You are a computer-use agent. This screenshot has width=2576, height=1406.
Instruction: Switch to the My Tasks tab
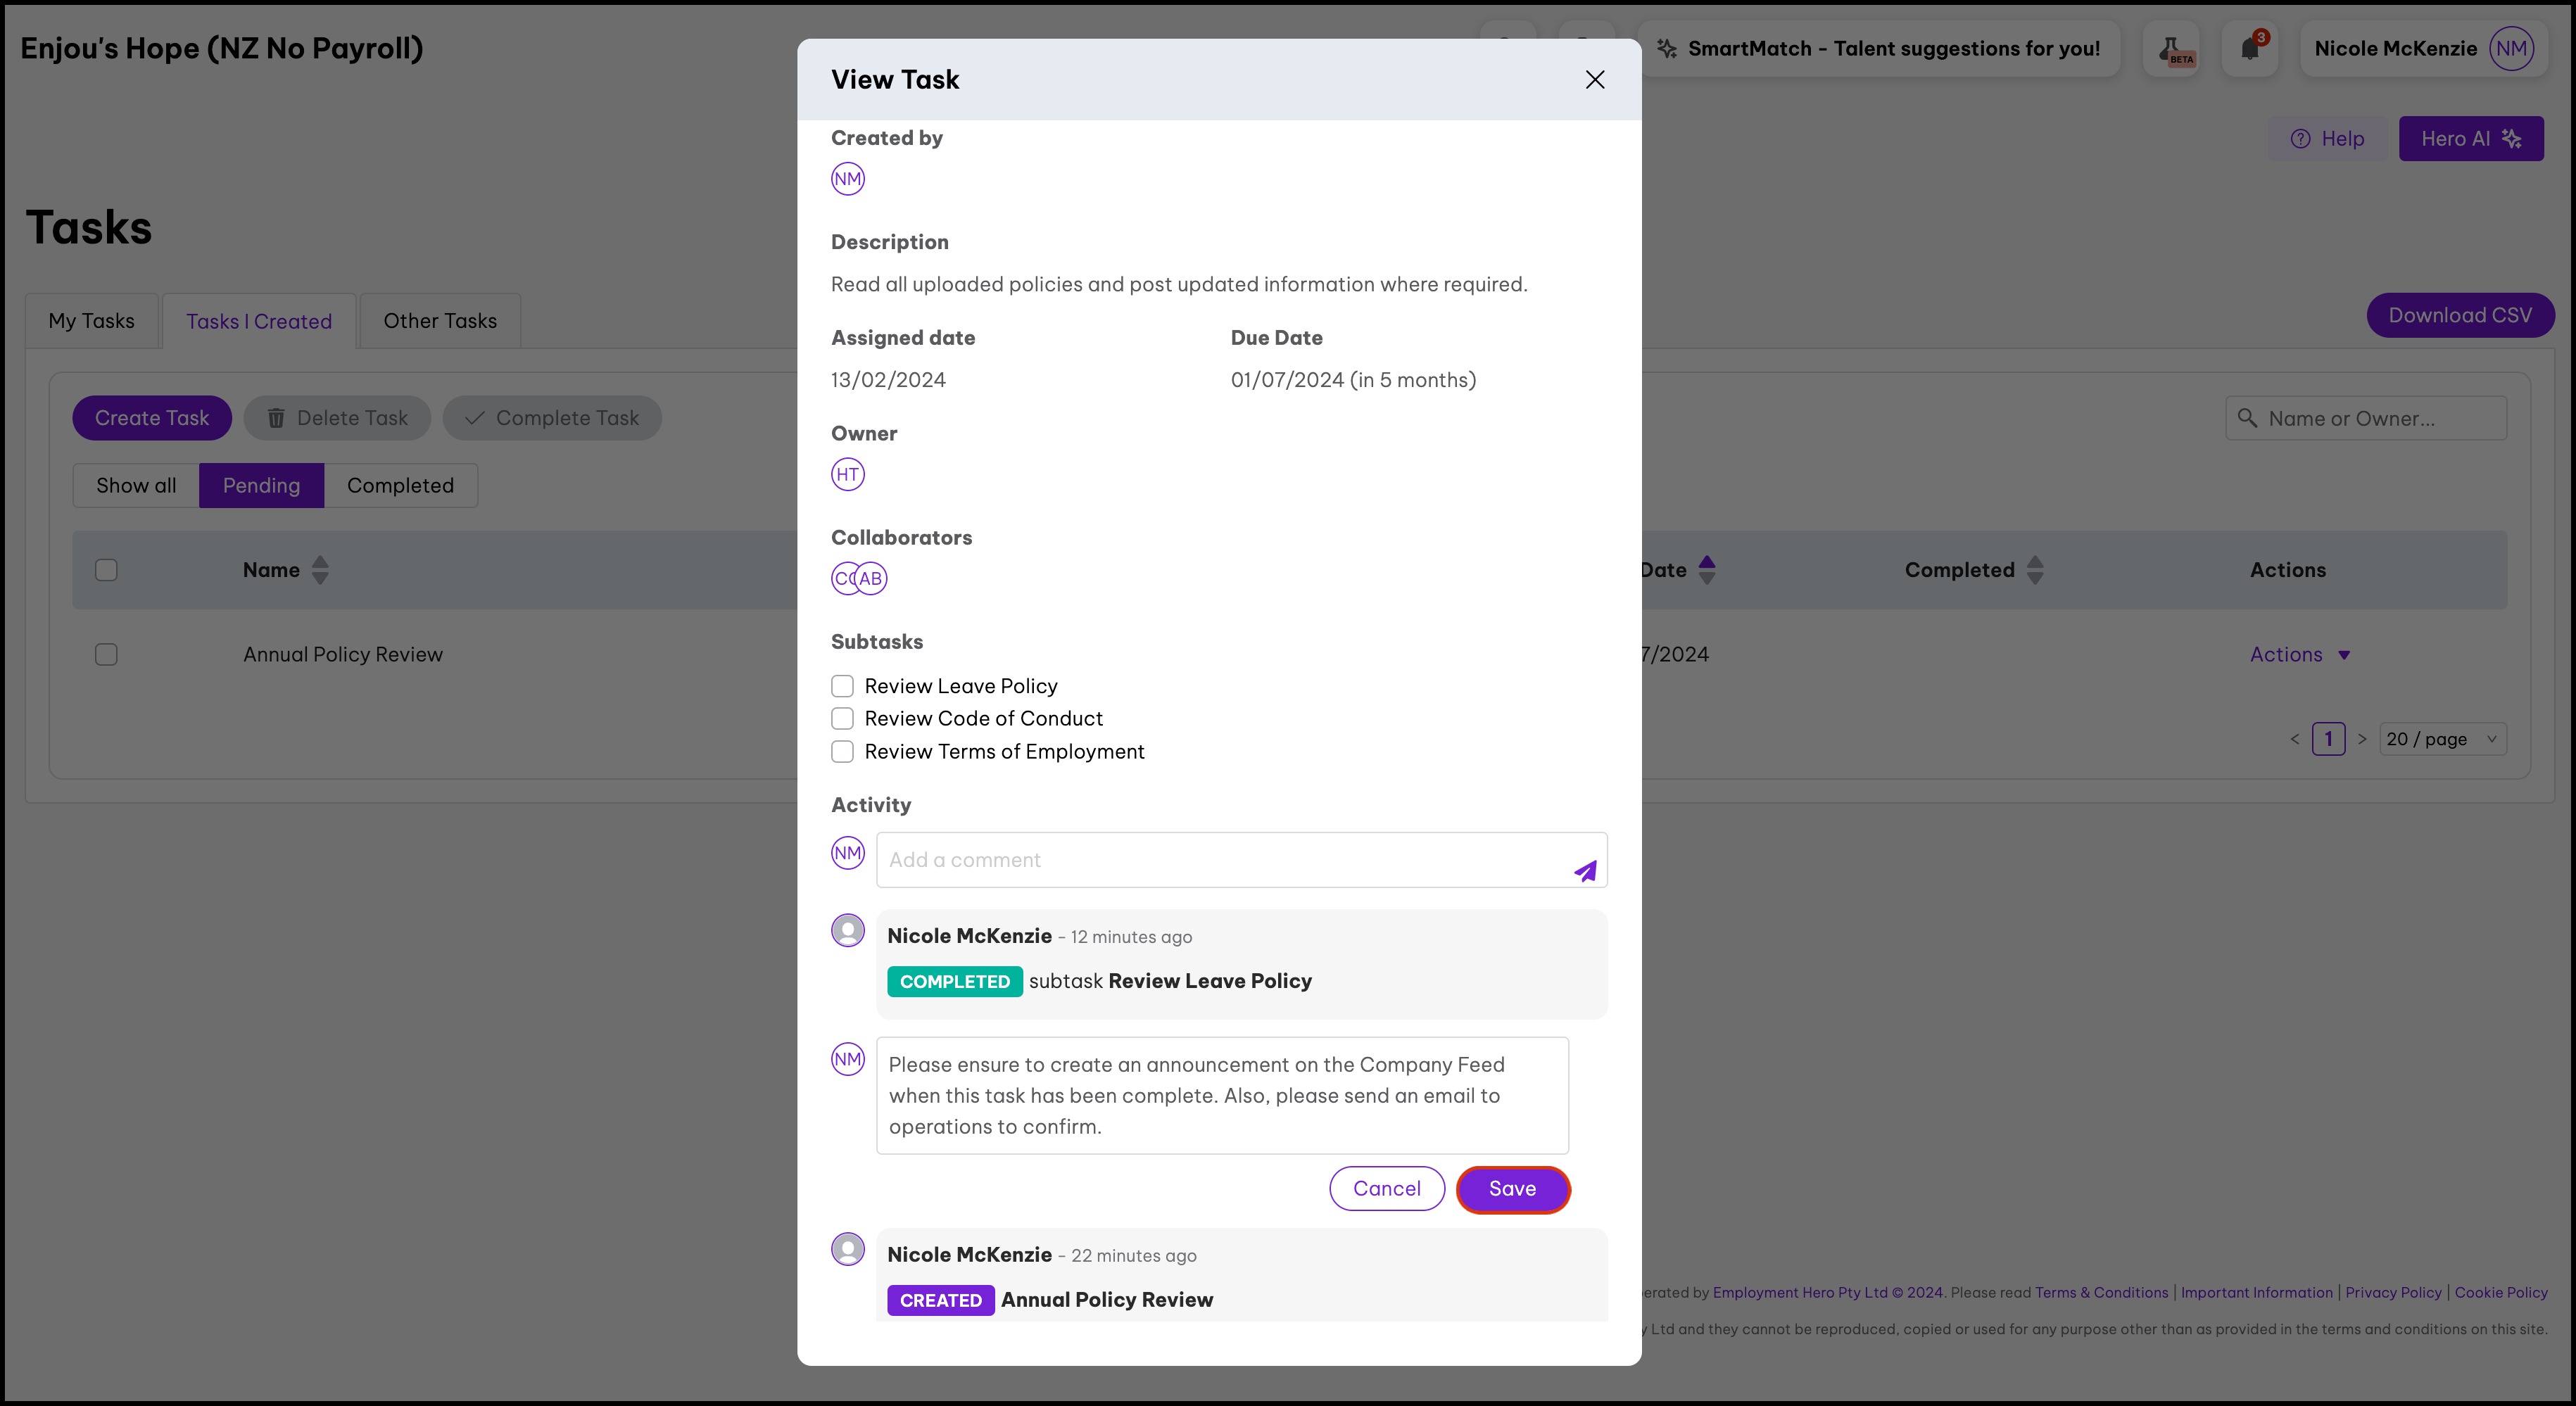[91, 321]
